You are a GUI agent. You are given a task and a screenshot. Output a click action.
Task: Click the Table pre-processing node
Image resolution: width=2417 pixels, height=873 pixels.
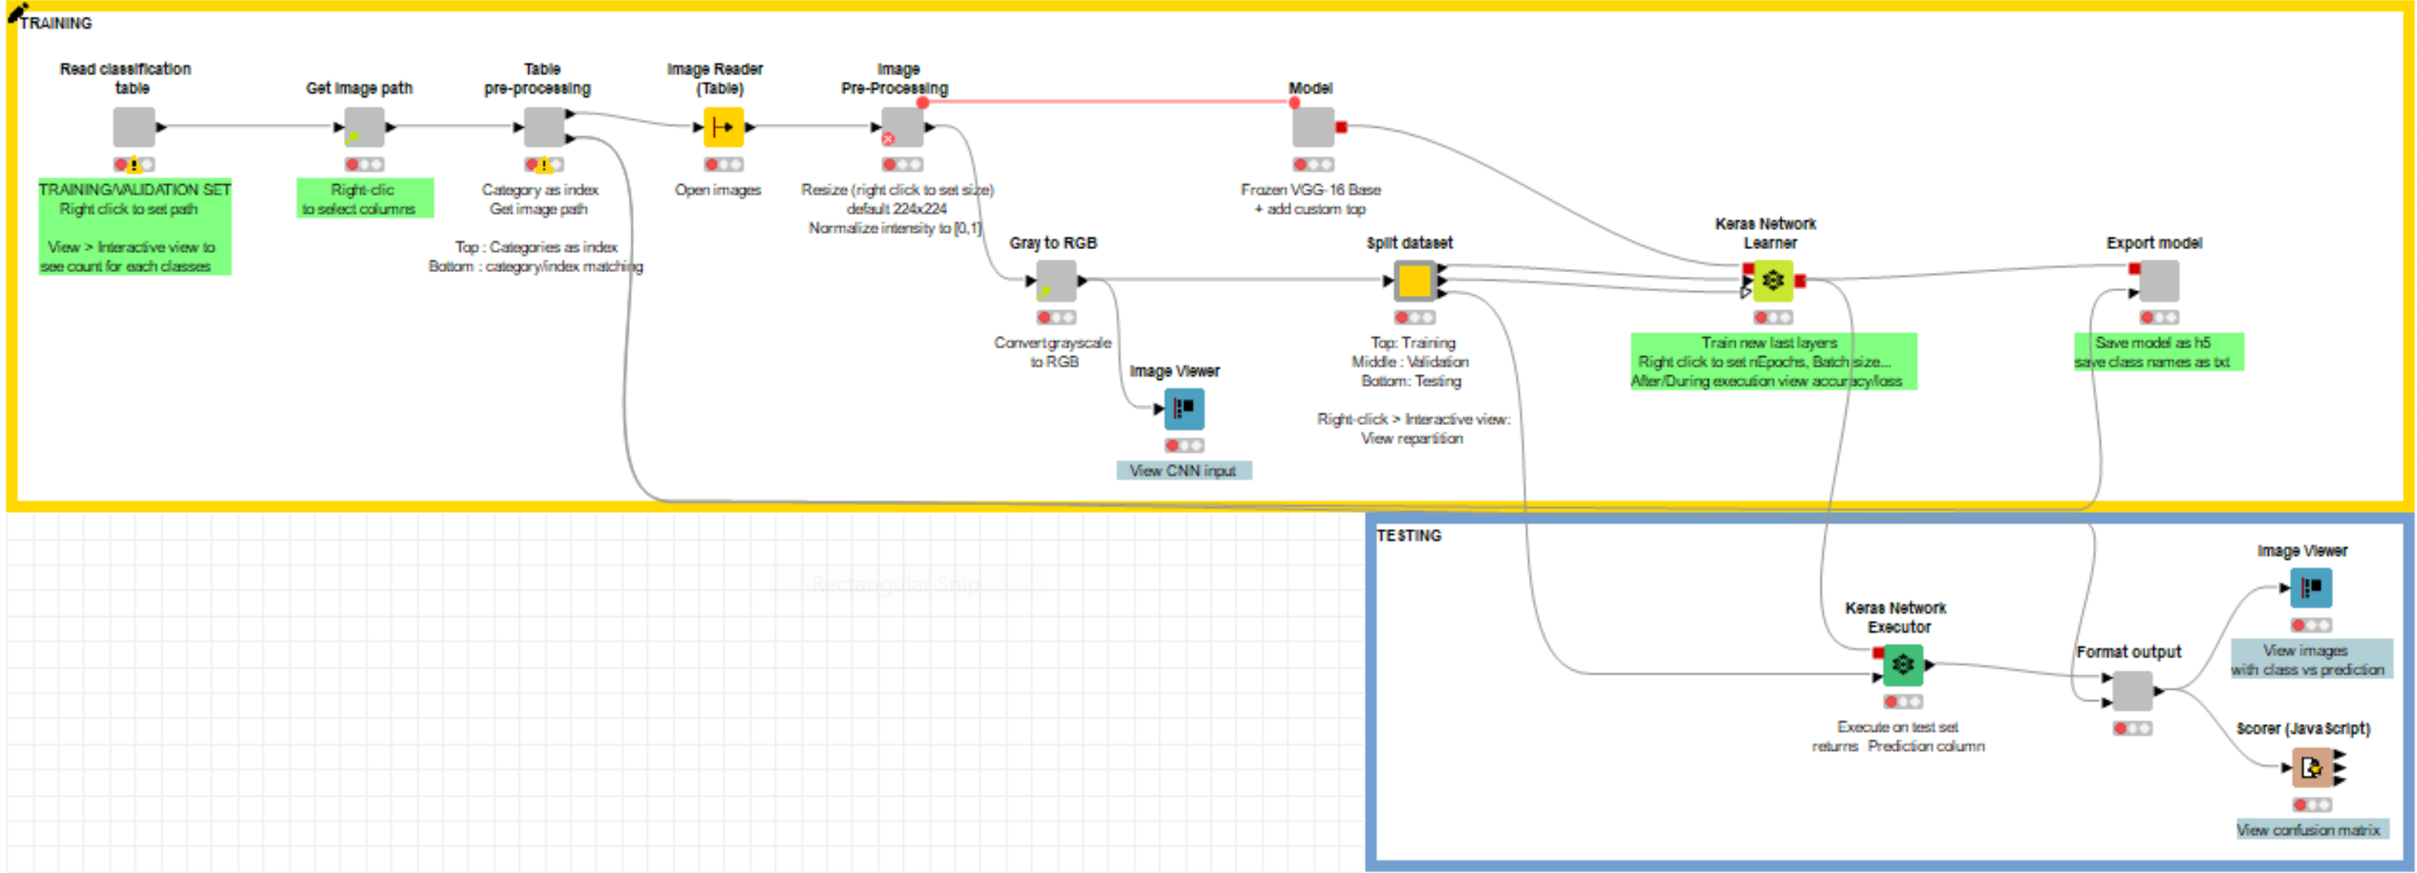(x=544, y=127)
